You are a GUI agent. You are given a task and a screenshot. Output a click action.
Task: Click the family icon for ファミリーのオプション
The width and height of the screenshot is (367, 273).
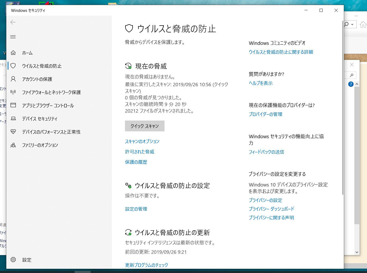click(13, 145)
